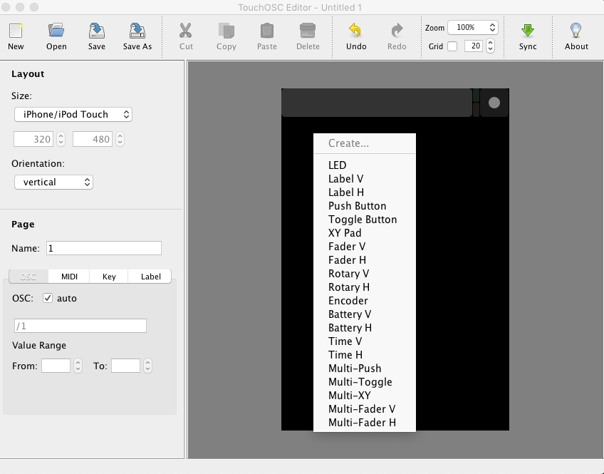Click the Copy toolbar icon

[226, 31]
